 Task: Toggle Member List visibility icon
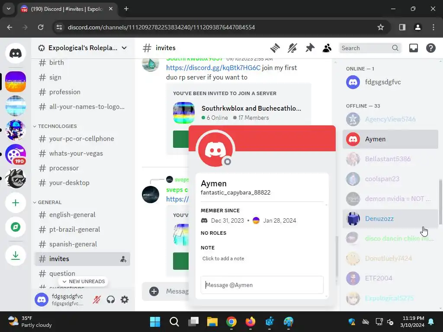point(327,48)
